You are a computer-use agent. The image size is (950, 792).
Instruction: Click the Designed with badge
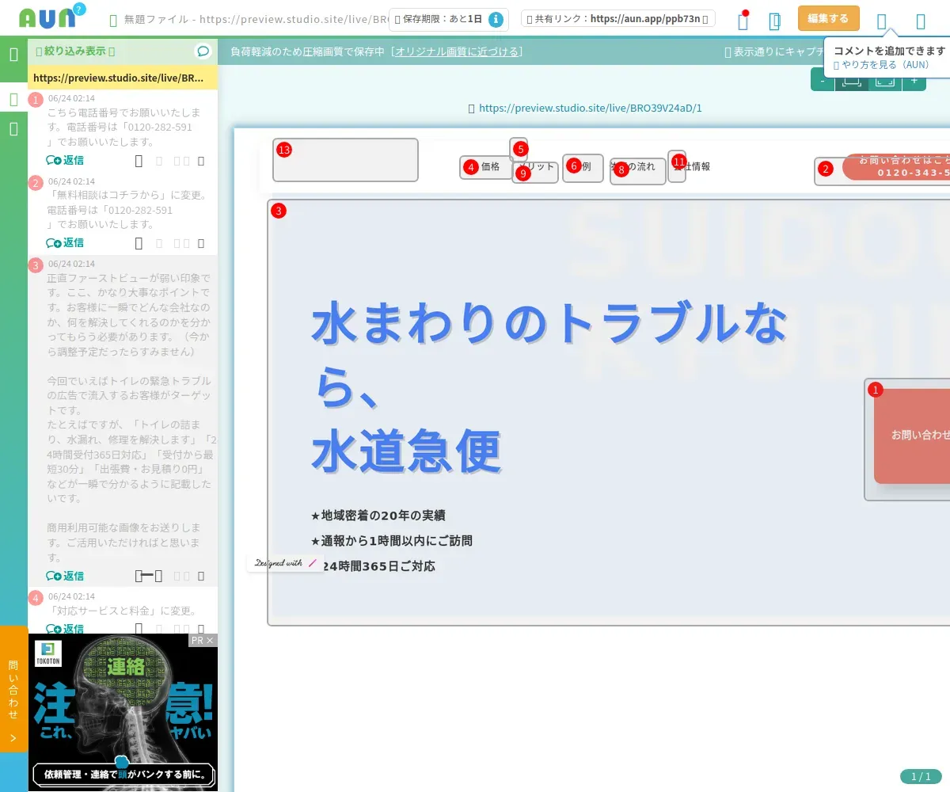(x=286, y=563)
